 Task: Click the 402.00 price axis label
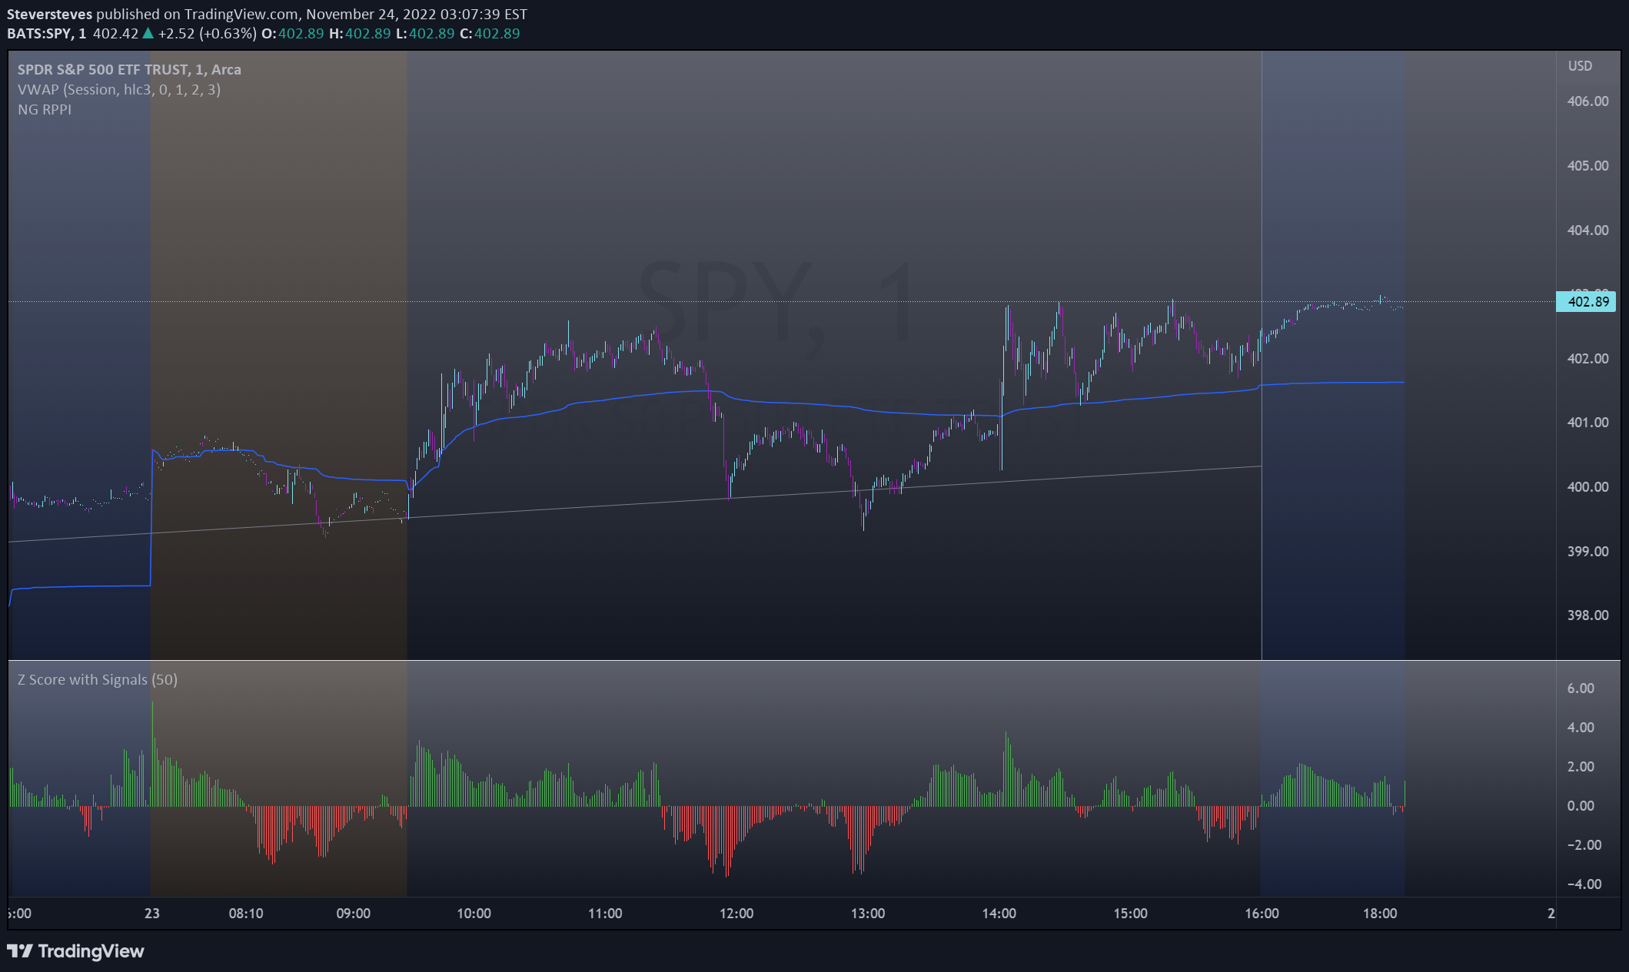(1587, 359)
